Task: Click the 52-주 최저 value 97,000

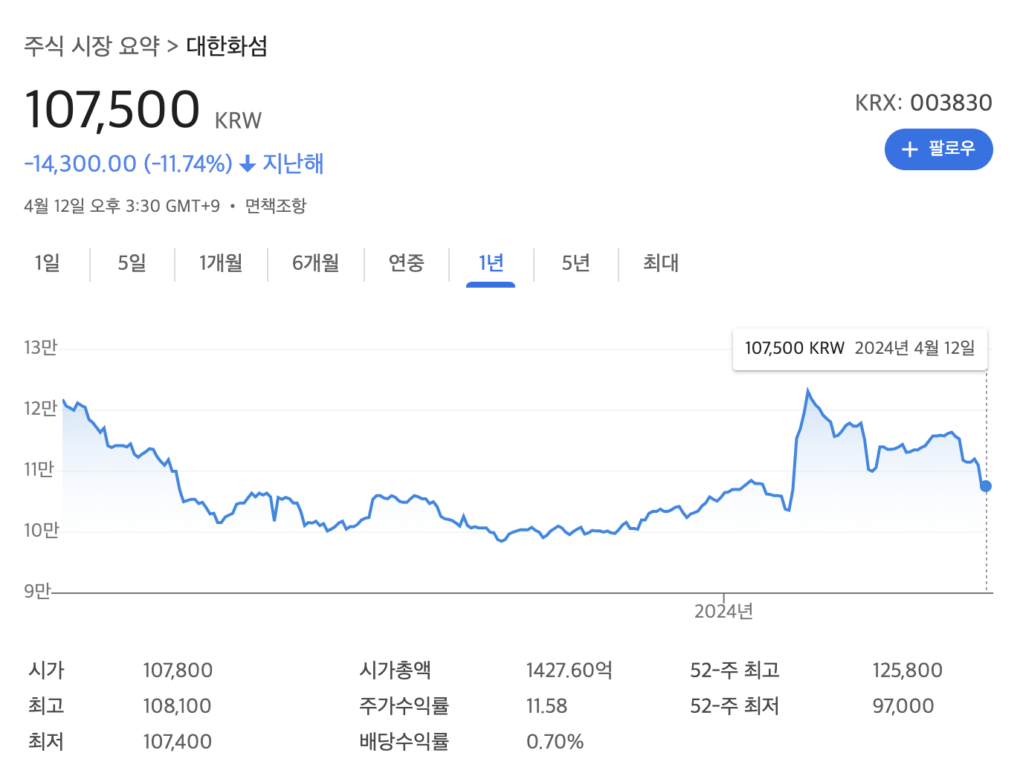Action: tap(903, 706)
